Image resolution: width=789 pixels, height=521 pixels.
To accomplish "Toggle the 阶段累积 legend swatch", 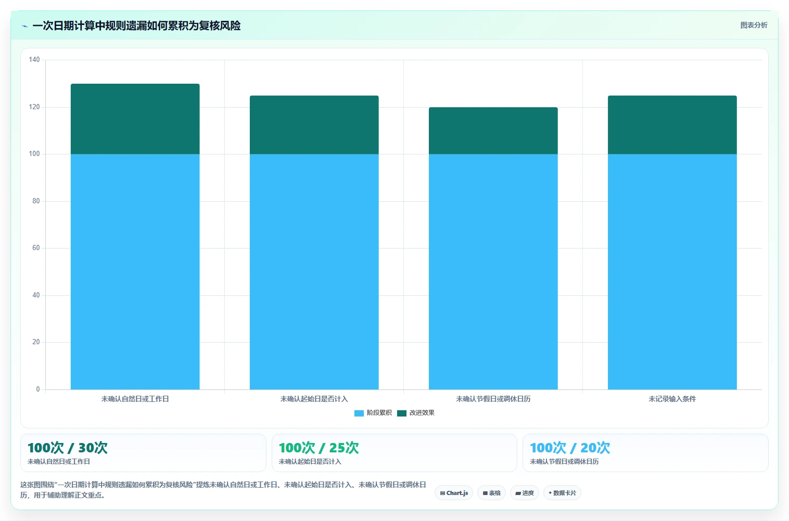I will click(359, 413).
